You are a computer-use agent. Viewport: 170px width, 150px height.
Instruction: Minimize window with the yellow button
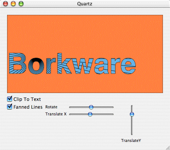(x=13, y=4)
